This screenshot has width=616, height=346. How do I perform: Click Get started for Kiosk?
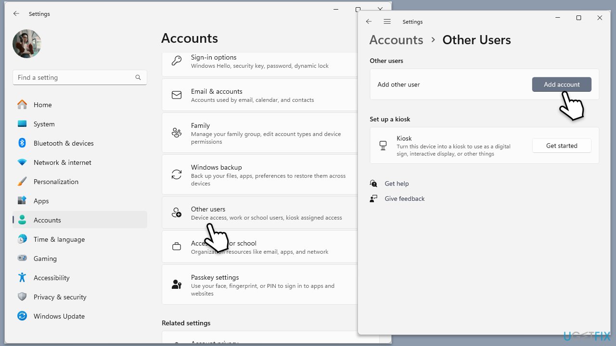point(562,146)
